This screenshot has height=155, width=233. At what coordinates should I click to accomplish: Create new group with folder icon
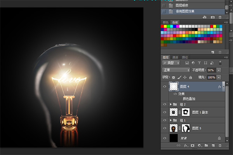206,145
